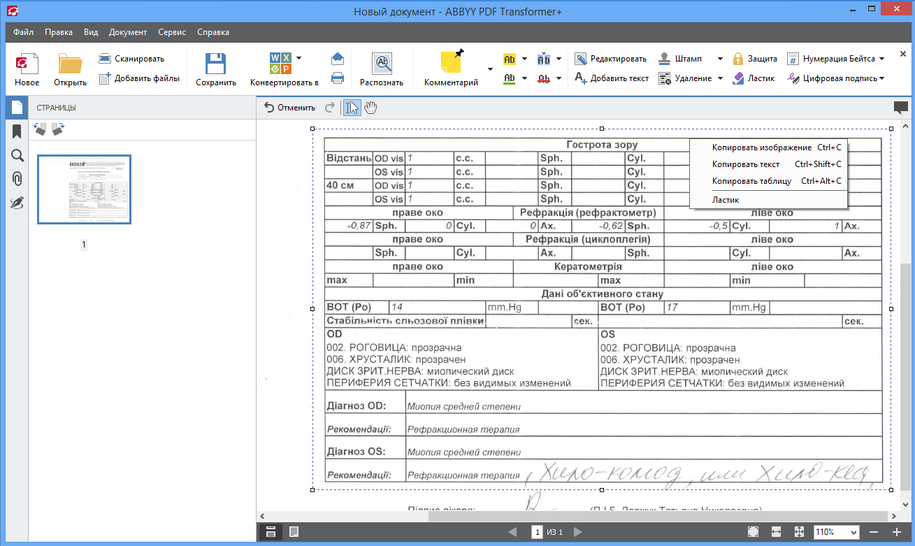
Task: Go to the next page arrow
Action: 578,532
